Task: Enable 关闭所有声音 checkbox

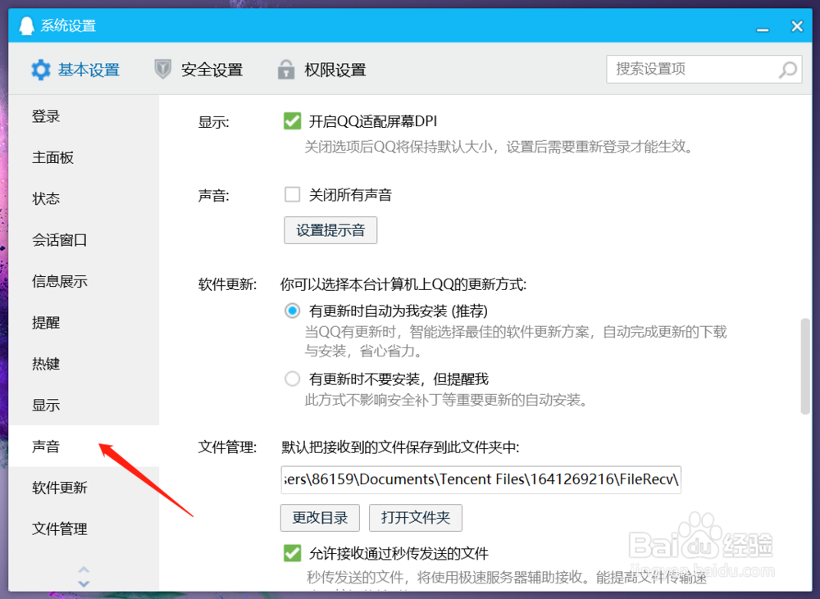Action: 293,195
